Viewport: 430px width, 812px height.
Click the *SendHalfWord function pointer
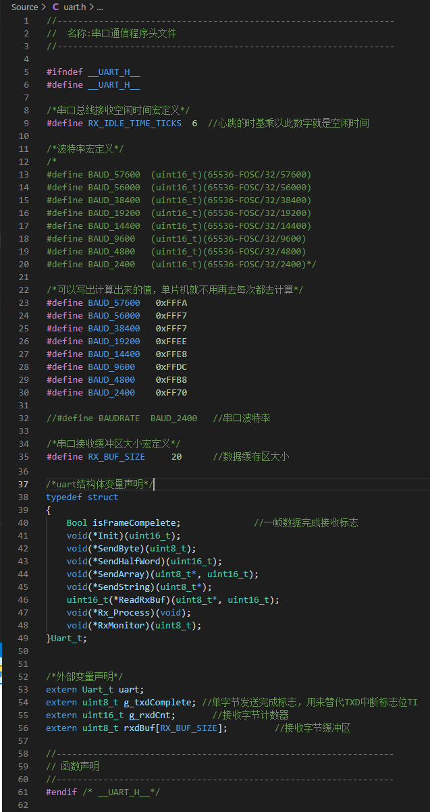(127, 561)
